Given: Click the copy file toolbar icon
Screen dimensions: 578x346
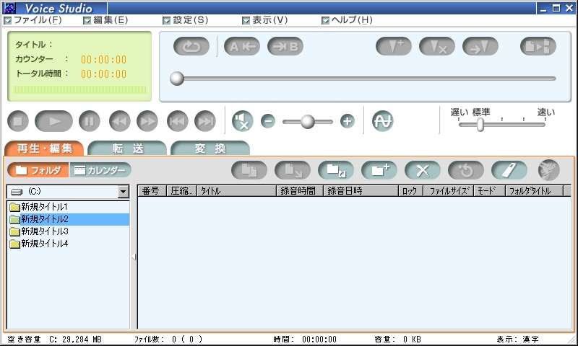Looking at the screenshot, I should 249,170.
